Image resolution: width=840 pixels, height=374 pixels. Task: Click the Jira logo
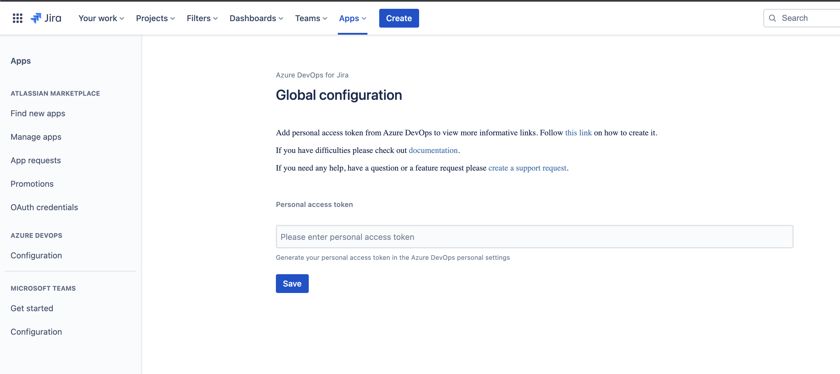pos(46,18)
